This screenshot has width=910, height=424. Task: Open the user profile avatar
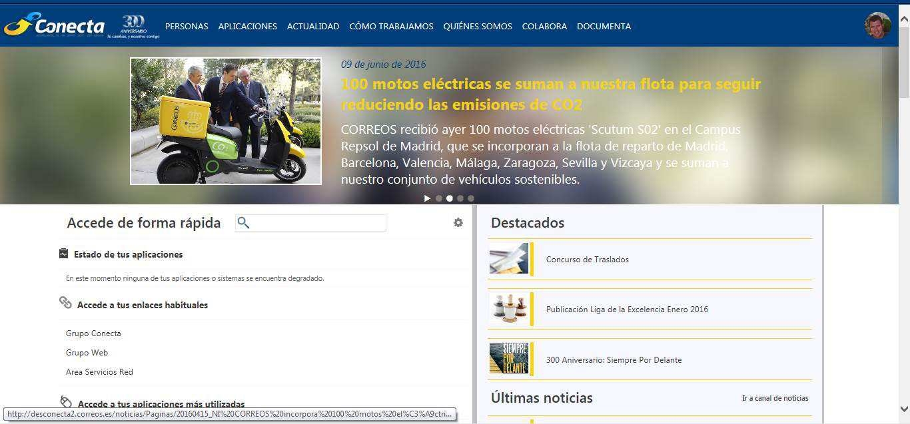pos(877,25)
